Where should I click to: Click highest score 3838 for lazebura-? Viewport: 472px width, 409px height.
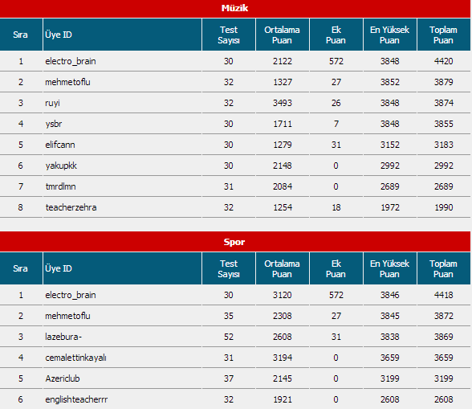click(390, 337)
